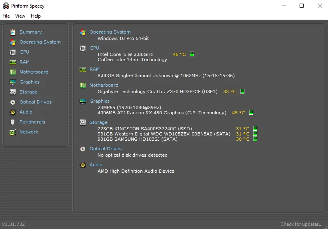Select the CPU chip icon in sidebar

(x=13, y=52)
